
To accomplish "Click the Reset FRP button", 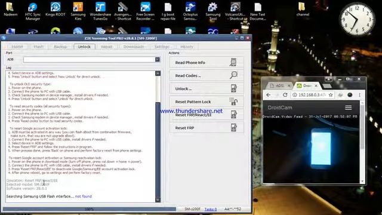I will [207, 128].
